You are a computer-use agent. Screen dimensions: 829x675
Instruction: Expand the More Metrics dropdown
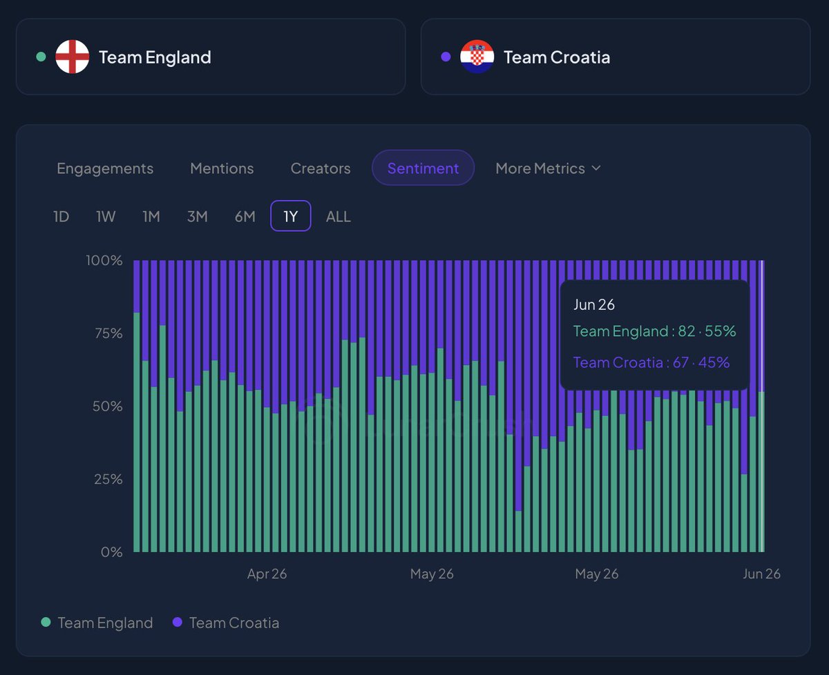[549, 168]
